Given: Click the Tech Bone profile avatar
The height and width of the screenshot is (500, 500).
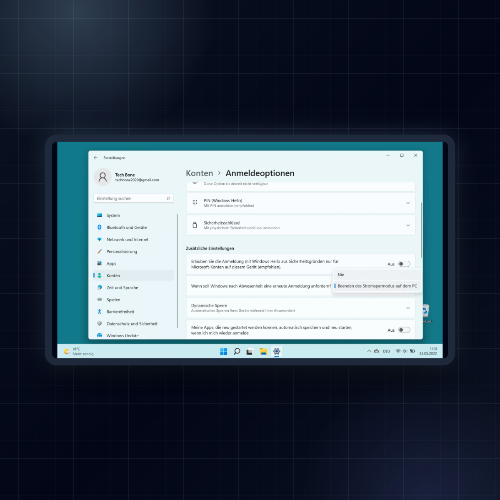Looking at the screenshot, I should coord(102,177).
